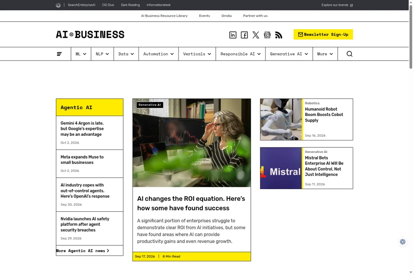413x275 pixels.
Task: Click Generative AI label above Mistral article
Action: 316,152
